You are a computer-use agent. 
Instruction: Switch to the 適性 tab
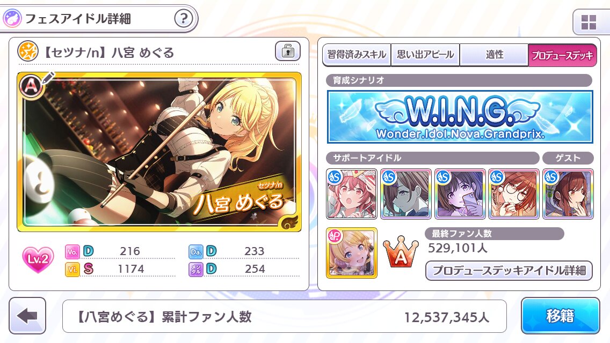coord(494,55)
